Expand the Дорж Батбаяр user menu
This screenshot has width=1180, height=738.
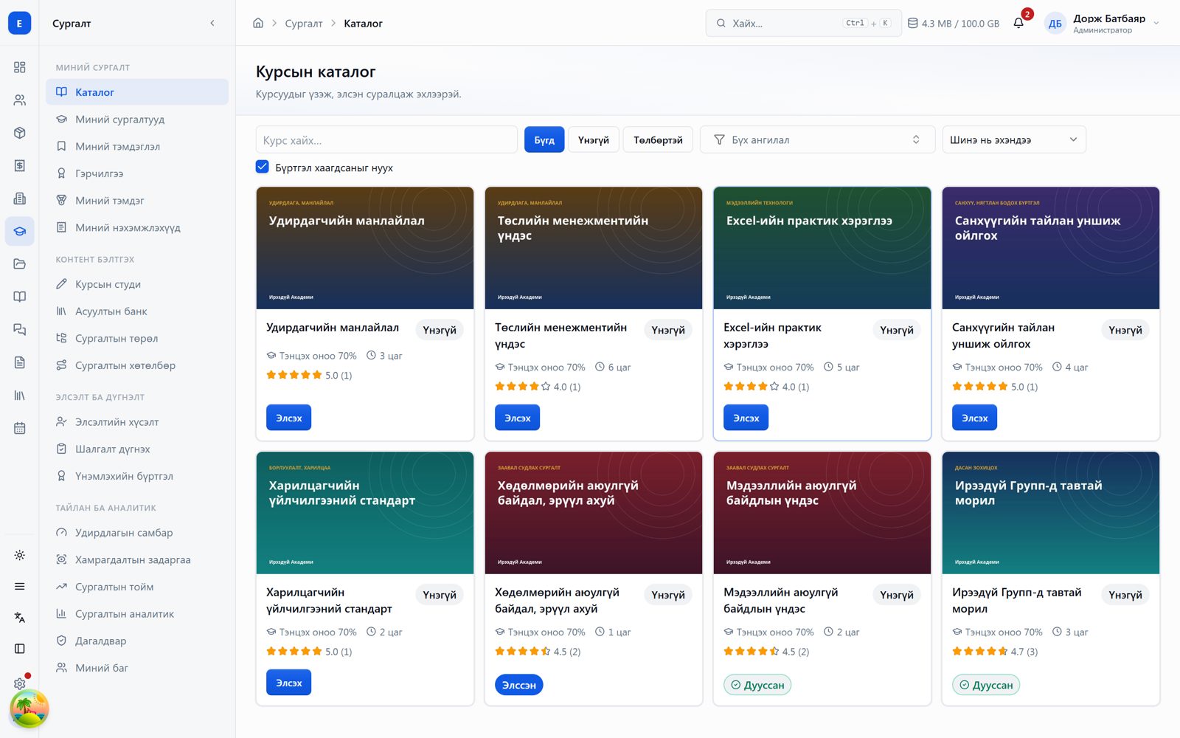coord(1103,23)
